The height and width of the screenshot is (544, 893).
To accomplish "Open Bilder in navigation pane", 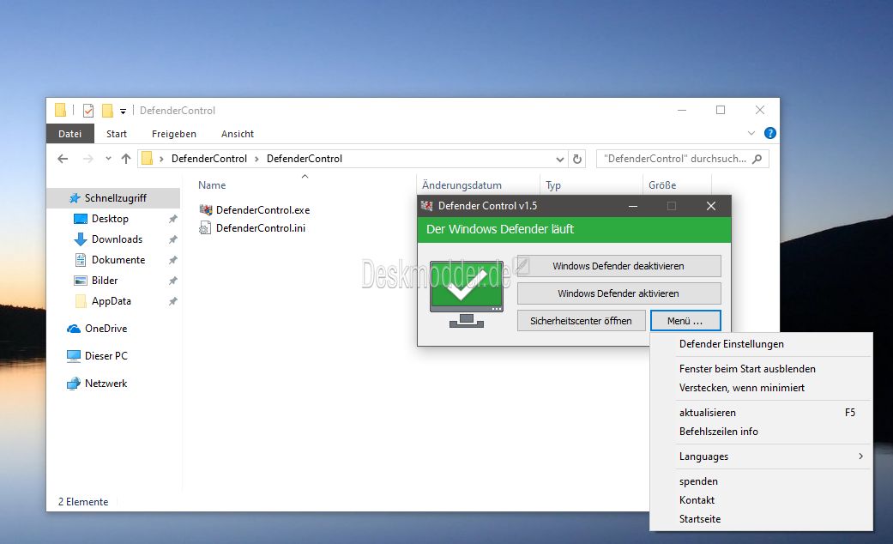I will click(x=105, y=281).
